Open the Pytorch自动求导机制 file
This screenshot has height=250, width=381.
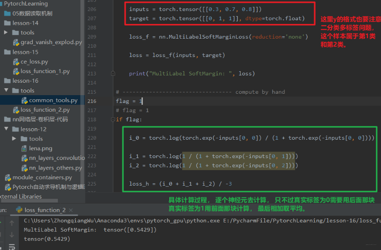click(48, 187)
